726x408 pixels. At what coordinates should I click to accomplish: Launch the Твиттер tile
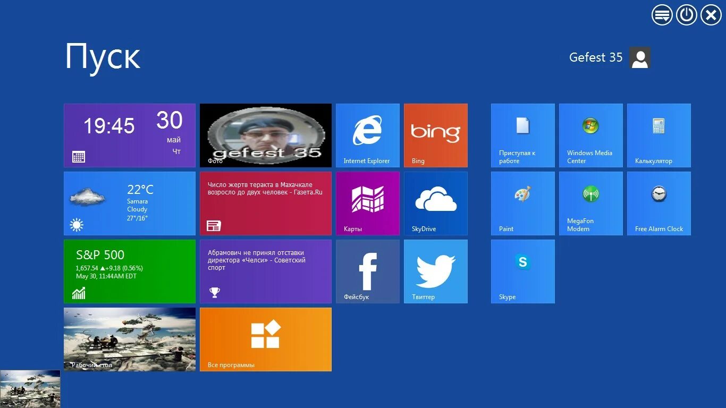click(x=435, y=271)
